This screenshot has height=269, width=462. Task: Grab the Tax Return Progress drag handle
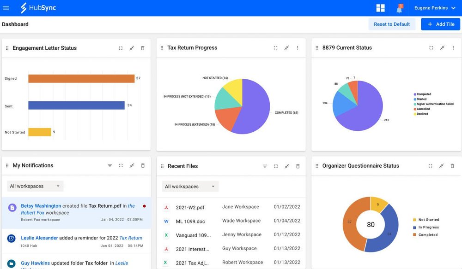(162, 48)
